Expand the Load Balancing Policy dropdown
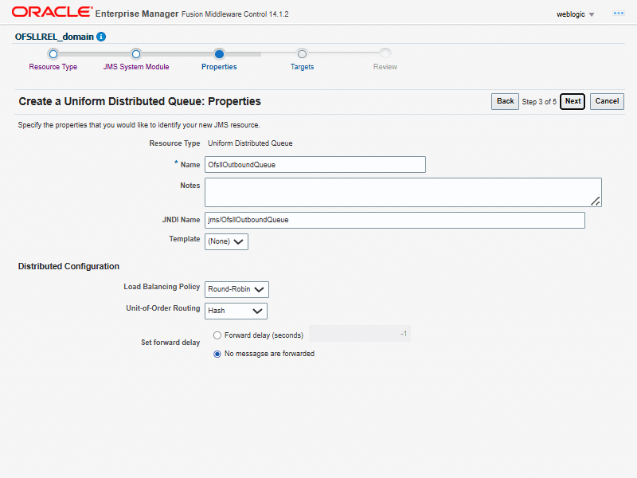The image size is (637, 478). pos(236,289)
